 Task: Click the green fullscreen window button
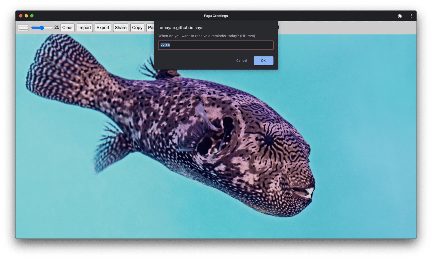pos(32,16)
